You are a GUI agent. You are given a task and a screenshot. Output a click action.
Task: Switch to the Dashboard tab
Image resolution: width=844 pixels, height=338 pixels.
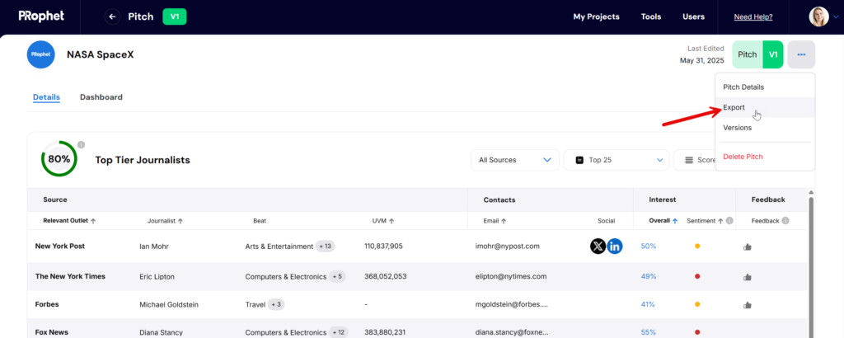[x=101, y=97]
